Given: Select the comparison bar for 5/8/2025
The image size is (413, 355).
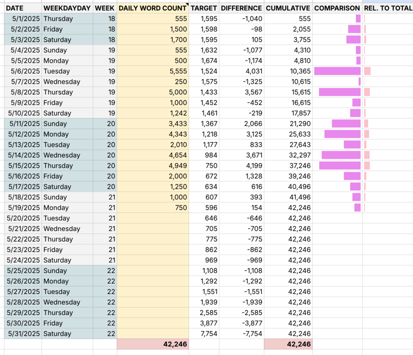Looking at the screenshot, I should pos(340,92).
